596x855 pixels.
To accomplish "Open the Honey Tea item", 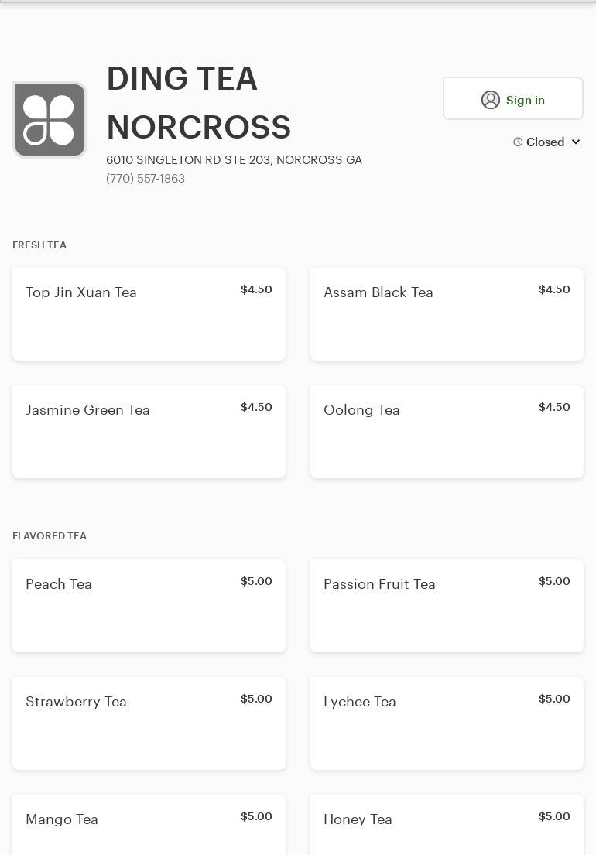I will tap(447, 825).
